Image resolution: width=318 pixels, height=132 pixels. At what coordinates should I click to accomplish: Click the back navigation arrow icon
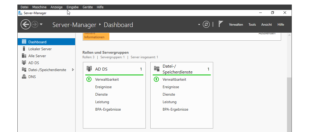click(x=26, y=25)
